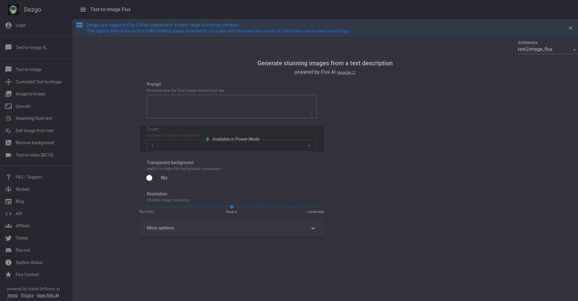This screenshot has height=301, width=578.
Task: Enable the Transparent background toggle
Action: click(x=150, y=178)
